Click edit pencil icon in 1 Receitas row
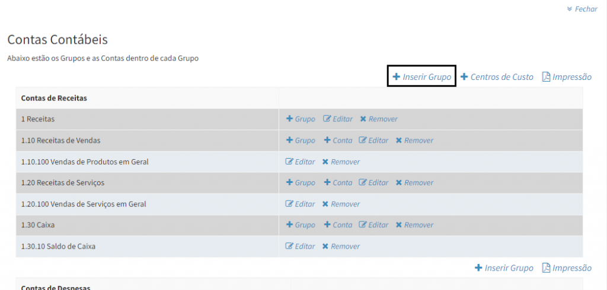 (x=327, y=119)
